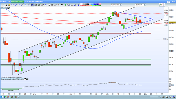The width and height of the screenshot is (176, 99).
Task: Click the zoom out magnifier in bottom bar
Action: point(170,97)
